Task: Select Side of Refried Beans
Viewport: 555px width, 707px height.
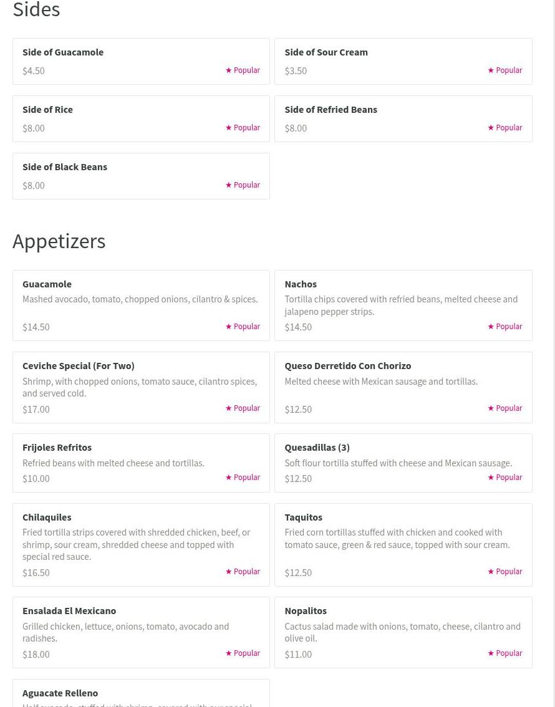Action: tap(331, 110)
